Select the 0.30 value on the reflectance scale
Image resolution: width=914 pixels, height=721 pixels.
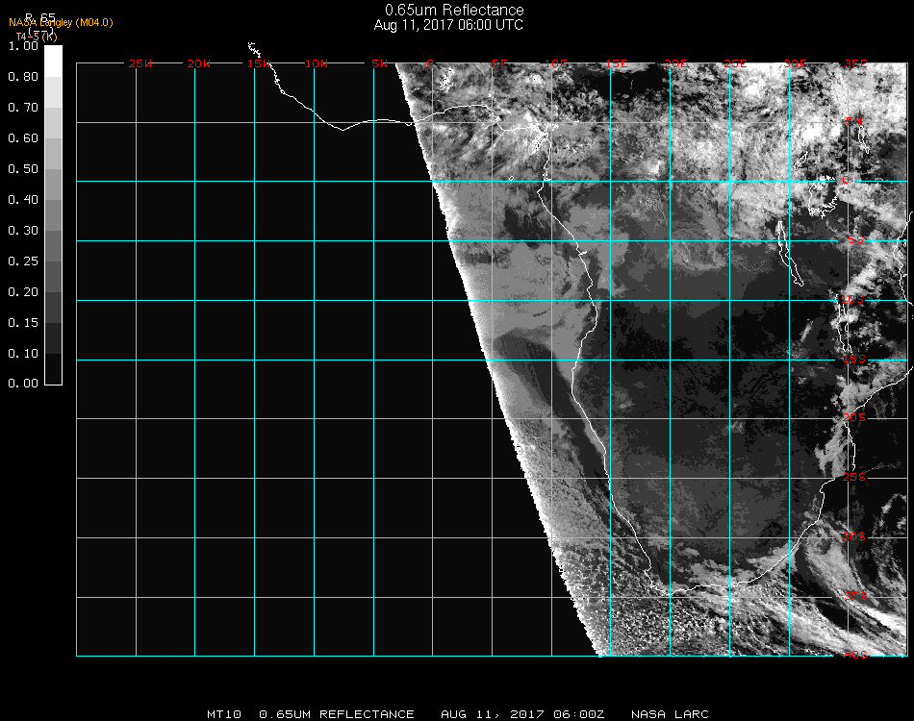coord(23,231)
